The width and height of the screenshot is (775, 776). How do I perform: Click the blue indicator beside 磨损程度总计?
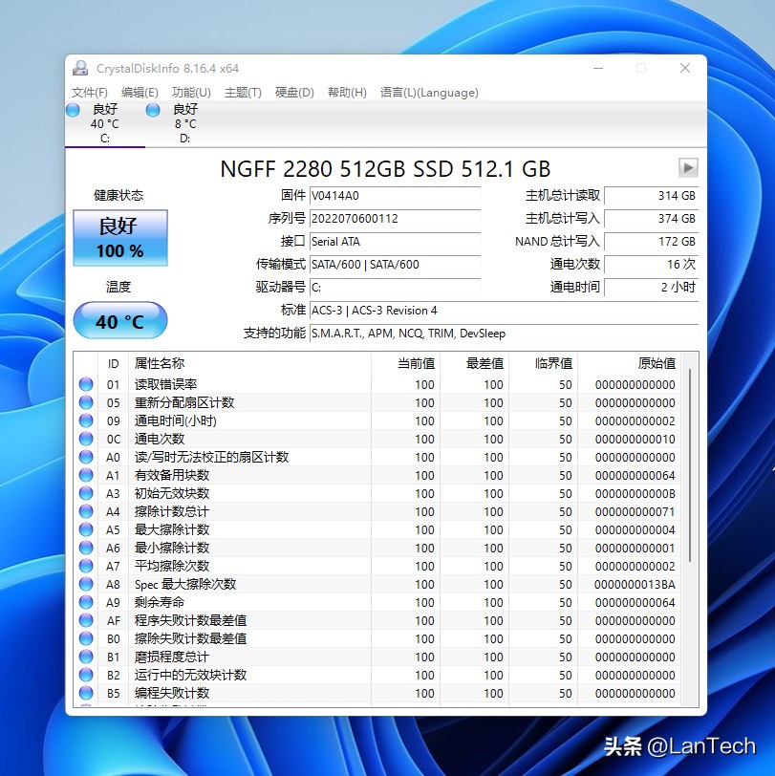87,657
